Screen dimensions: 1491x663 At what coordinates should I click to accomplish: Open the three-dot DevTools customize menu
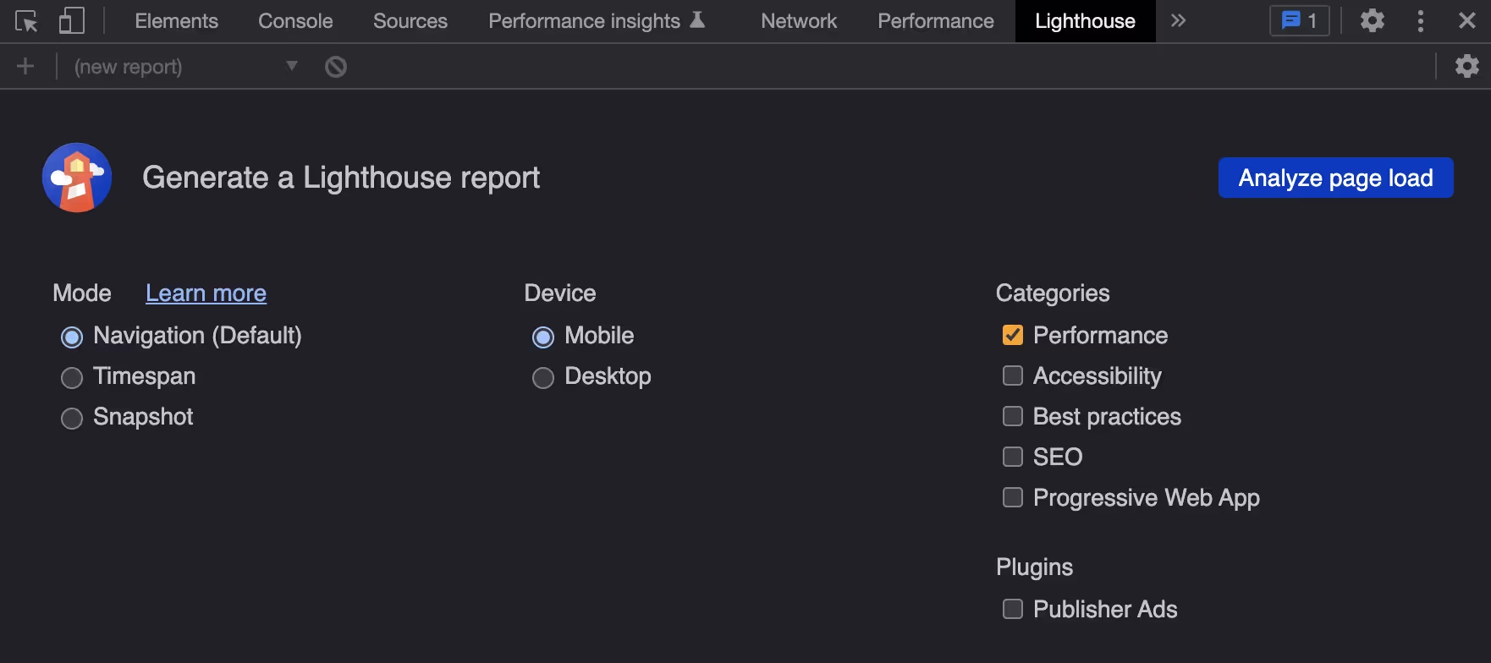[x=1421, y=21]
